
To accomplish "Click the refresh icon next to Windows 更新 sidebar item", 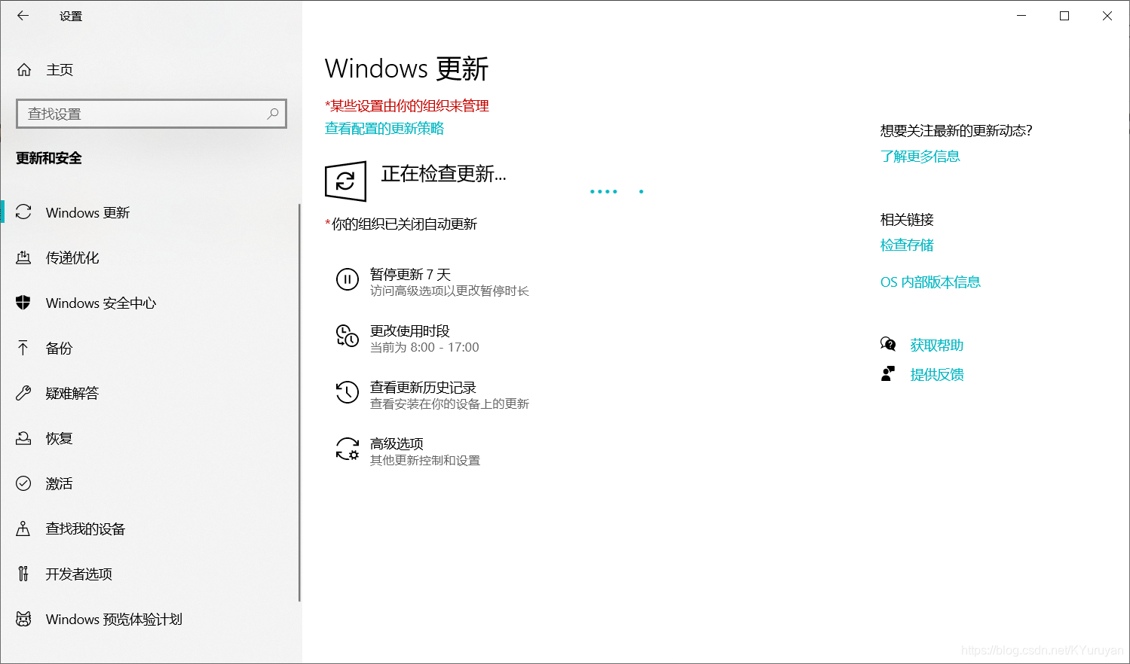I will pos(23,212).
